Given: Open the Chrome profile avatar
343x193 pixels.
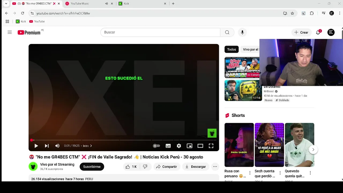Looking at the screenshot, I should coord(332,13).
